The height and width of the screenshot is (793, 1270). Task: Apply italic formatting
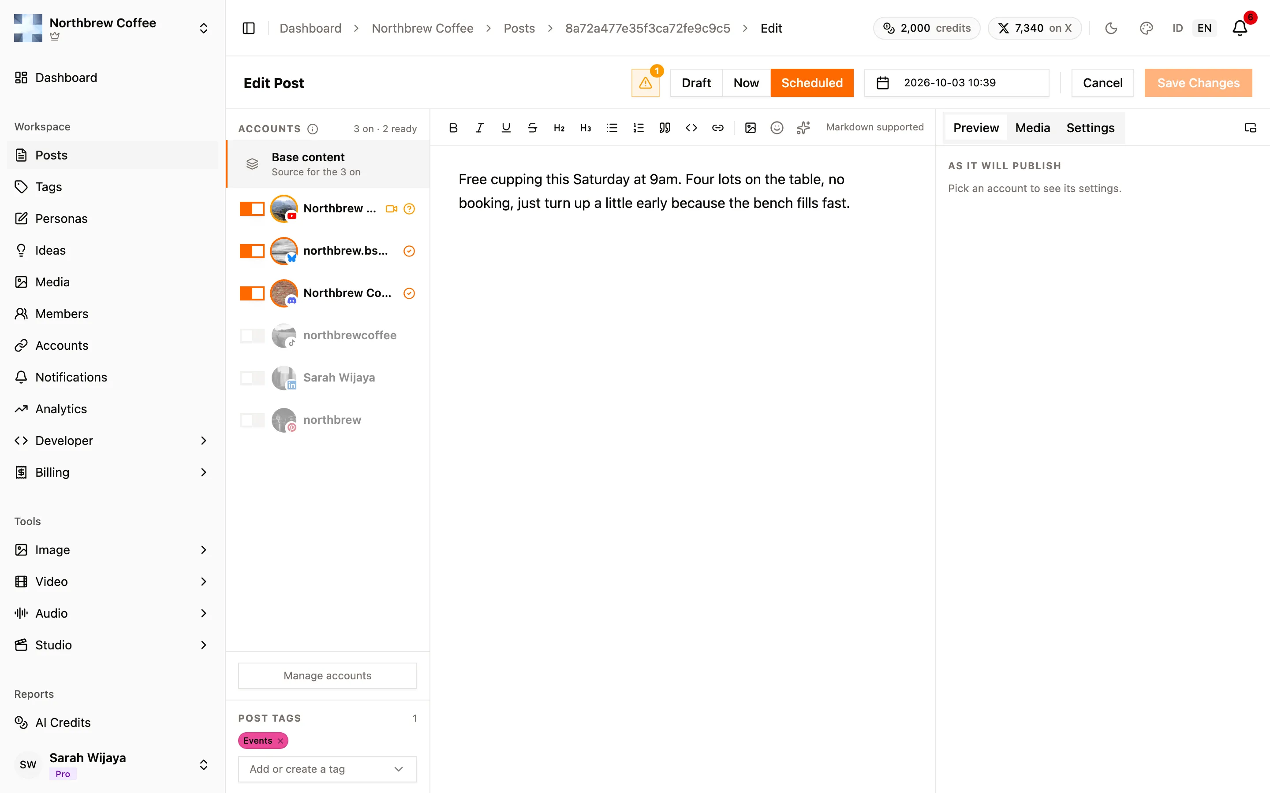pos(479,127)
